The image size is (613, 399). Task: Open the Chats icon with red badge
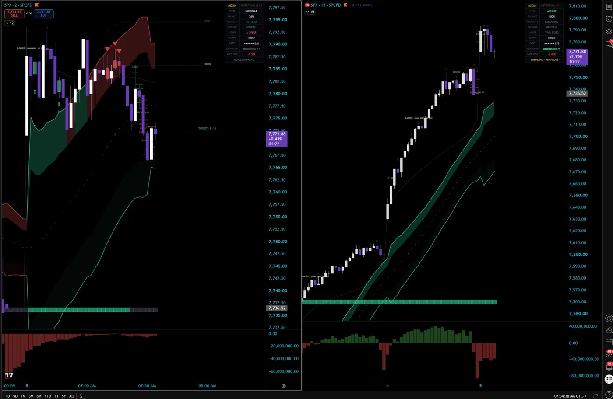[609, 44]
